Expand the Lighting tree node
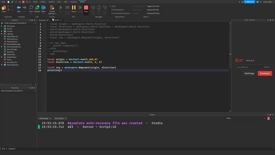The width and height of the screenshot is (275, 155). pyautogui.click(x=2, y=34)
